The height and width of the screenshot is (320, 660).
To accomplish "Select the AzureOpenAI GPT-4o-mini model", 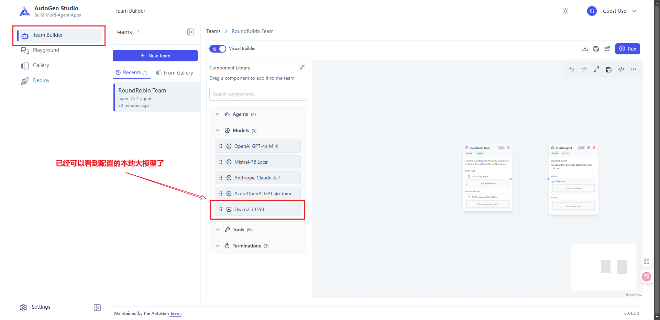I will pyautogui.click(x=258, y=194).
